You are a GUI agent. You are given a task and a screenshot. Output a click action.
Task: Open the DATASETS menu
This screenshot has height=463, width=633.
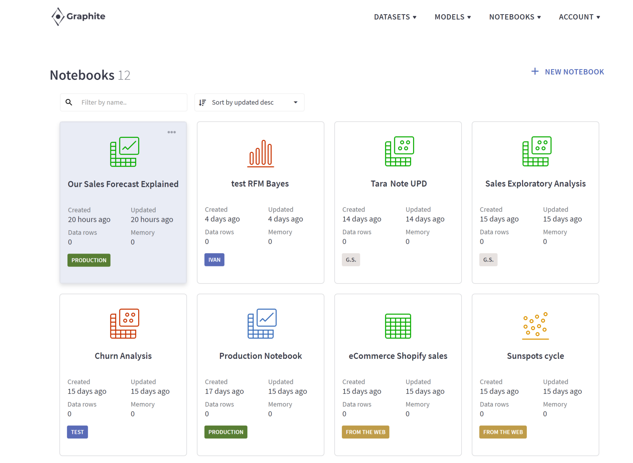click(x=395, y=17)
